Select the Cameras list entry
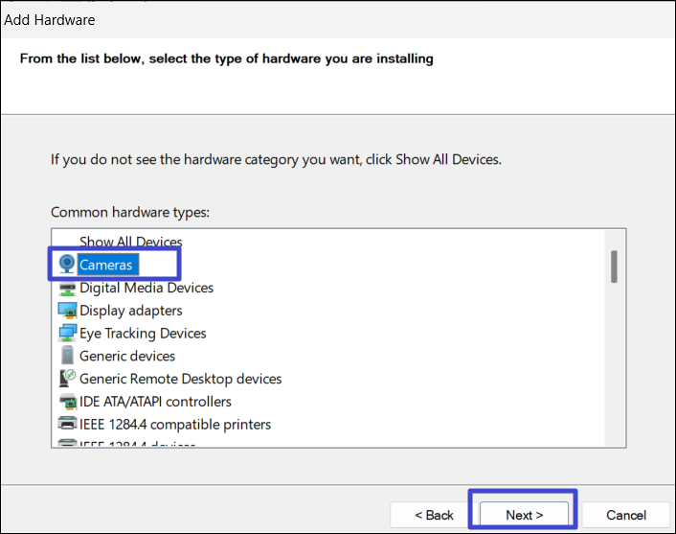 pyautogui.click(x=106, y=265)
